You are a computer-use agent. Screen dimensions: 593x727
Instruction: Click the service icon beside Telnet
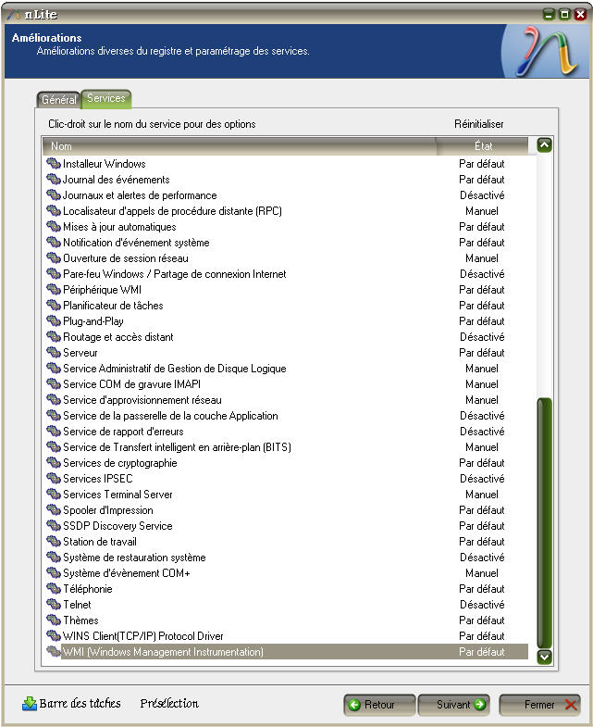click(54, 605)
